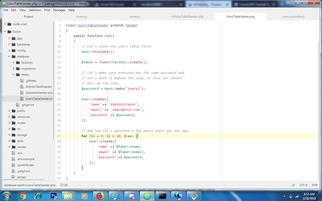
Task: Open Google Chrome from the taskbar
Action: [x=22, y=196]
